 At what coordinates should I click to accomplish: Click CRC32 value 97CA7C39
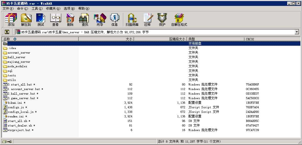252,130
